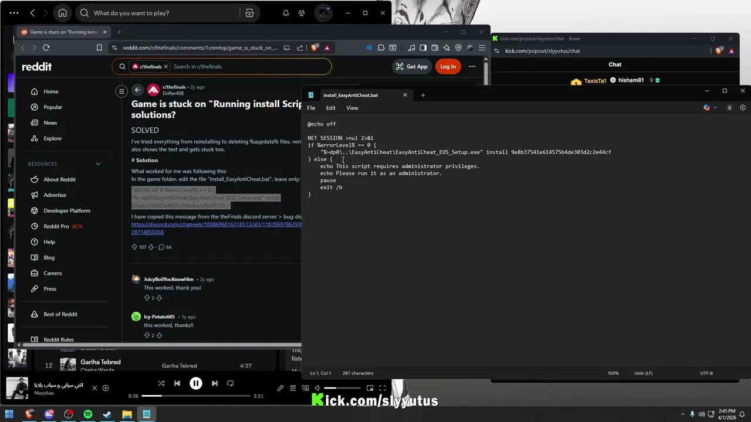Focus Spotify 'What do you want to play?' search
The image size is (751, 422).
click(158, 13)
